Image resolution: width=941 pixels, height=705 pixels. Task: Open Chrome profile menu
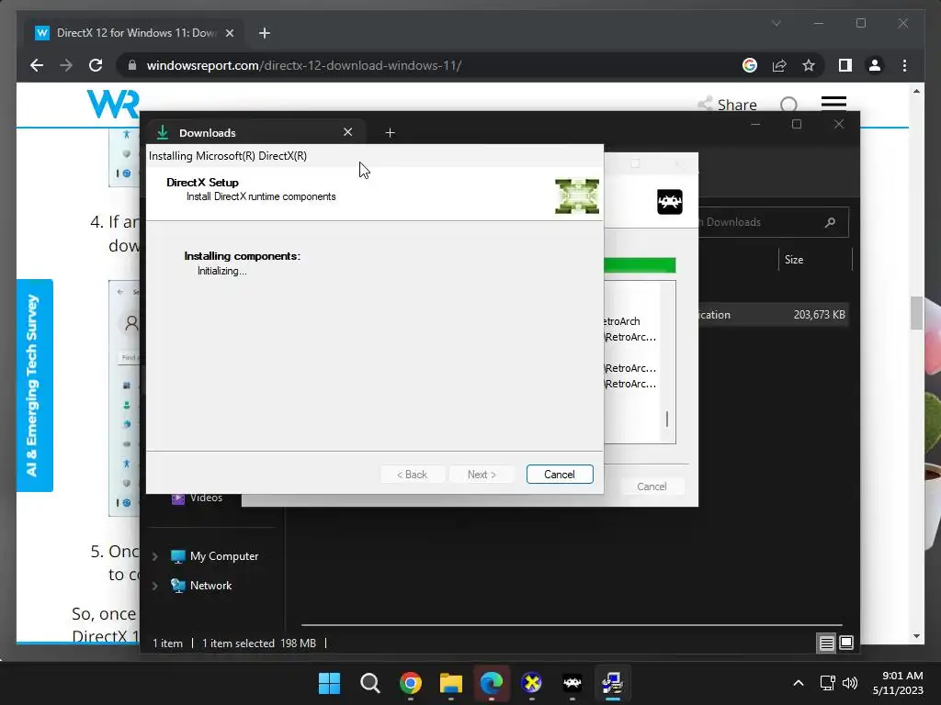(x=875, y=65)
